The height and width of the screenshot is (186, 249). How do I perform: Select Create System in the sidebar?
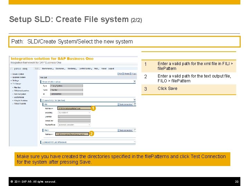pos(18,74)
